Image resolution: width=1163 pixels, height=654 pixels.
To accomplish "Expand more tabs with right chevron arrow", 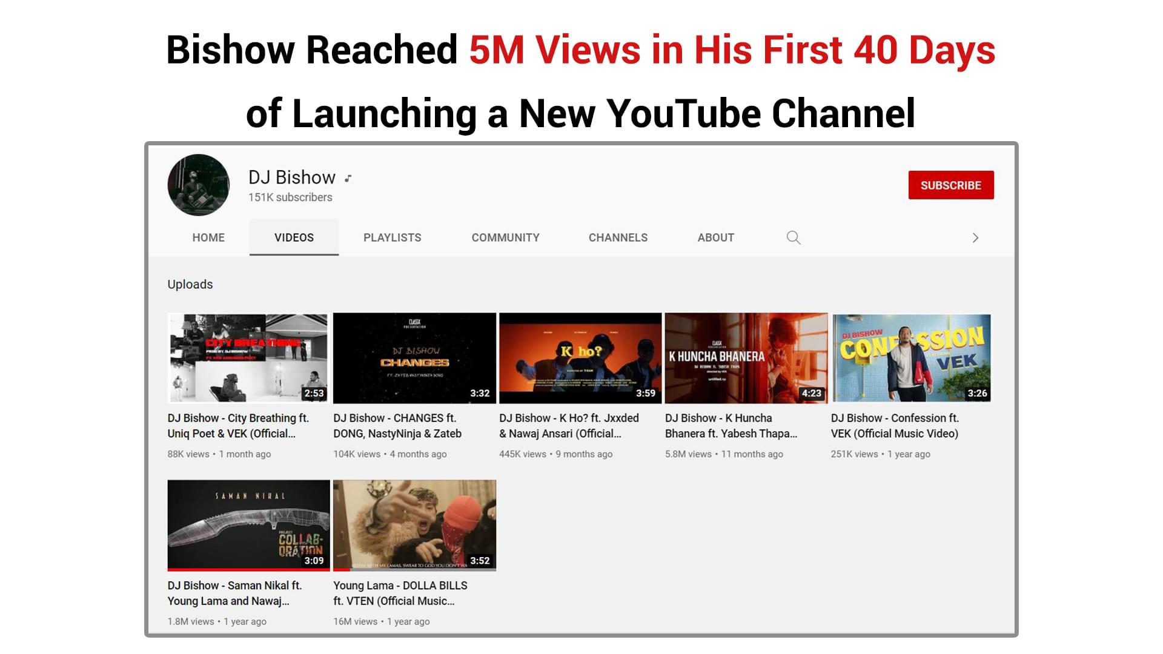I will pyautogui.click(x=975, y=238).
